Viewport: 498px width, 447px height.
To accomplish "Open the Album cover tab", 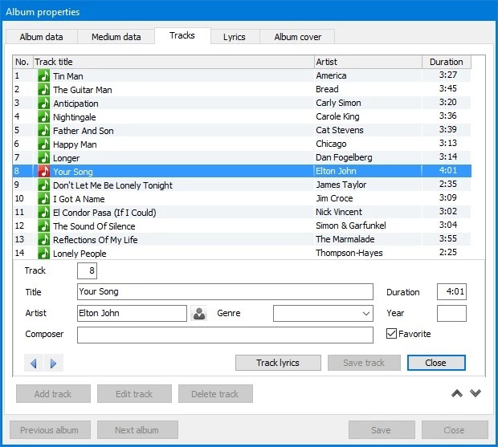I will pyautogui.click(x=297, y=37).
